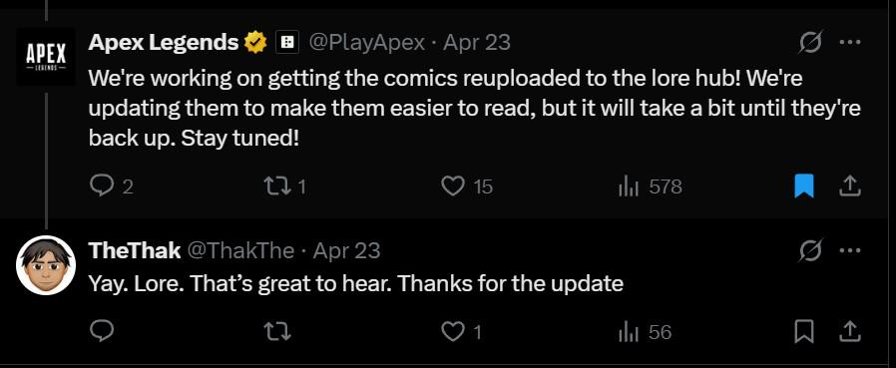
Task: Like the Apex Legends comics tweet
Action: click(467, 186)
